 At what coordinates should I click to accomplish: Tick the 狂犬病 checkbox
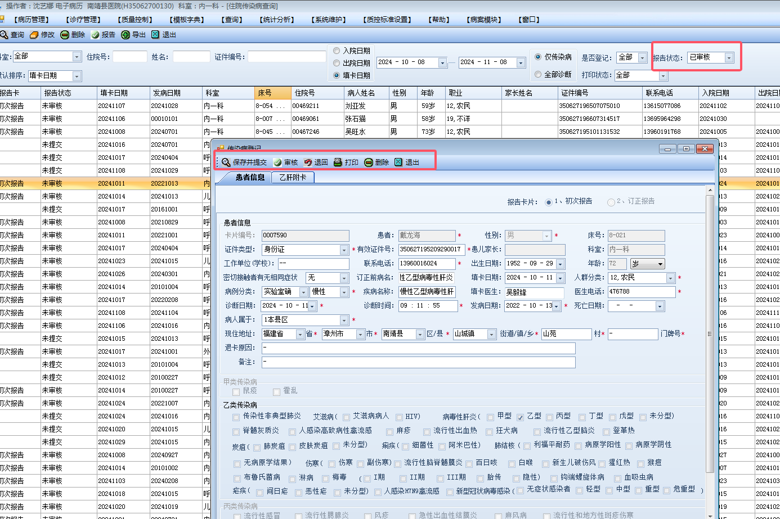pos(489,431)
